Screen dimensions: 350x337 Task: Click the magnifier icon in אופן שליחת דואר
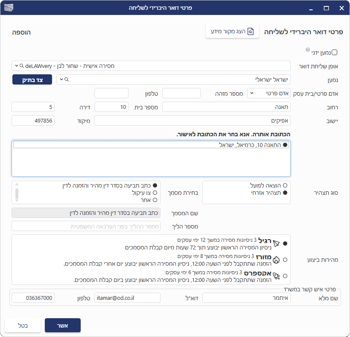[x=21, y=66]
